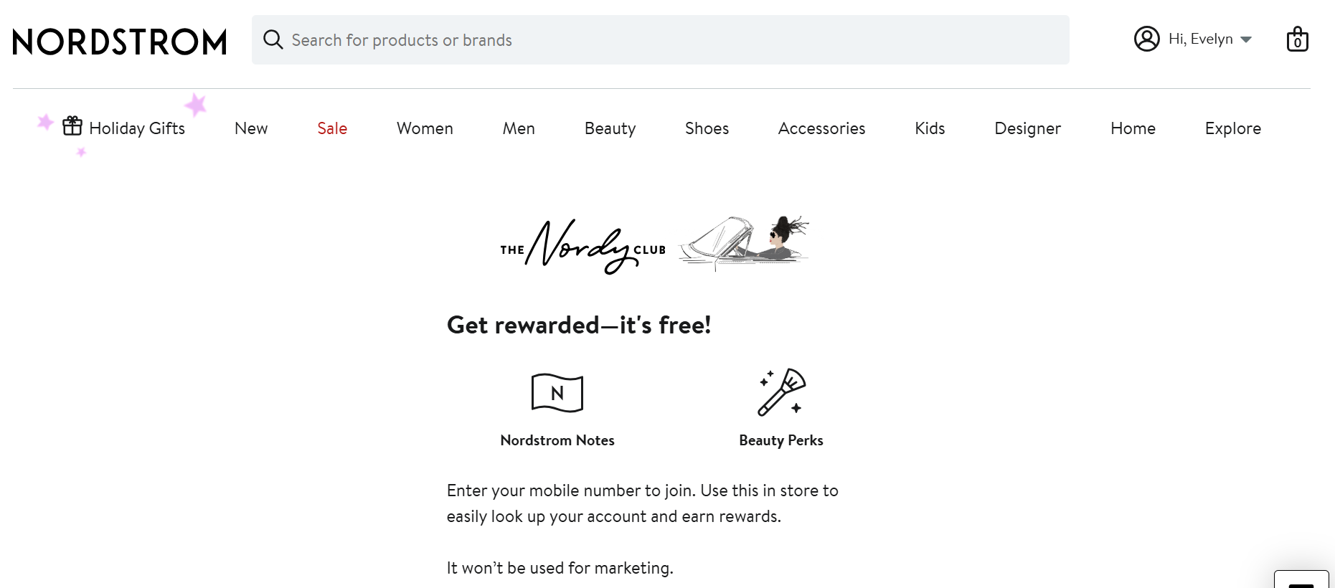Image resolution: width=1335 pixels, height=588 pixels.
Task: Open the Shoes menu
Action: point(707,128)
